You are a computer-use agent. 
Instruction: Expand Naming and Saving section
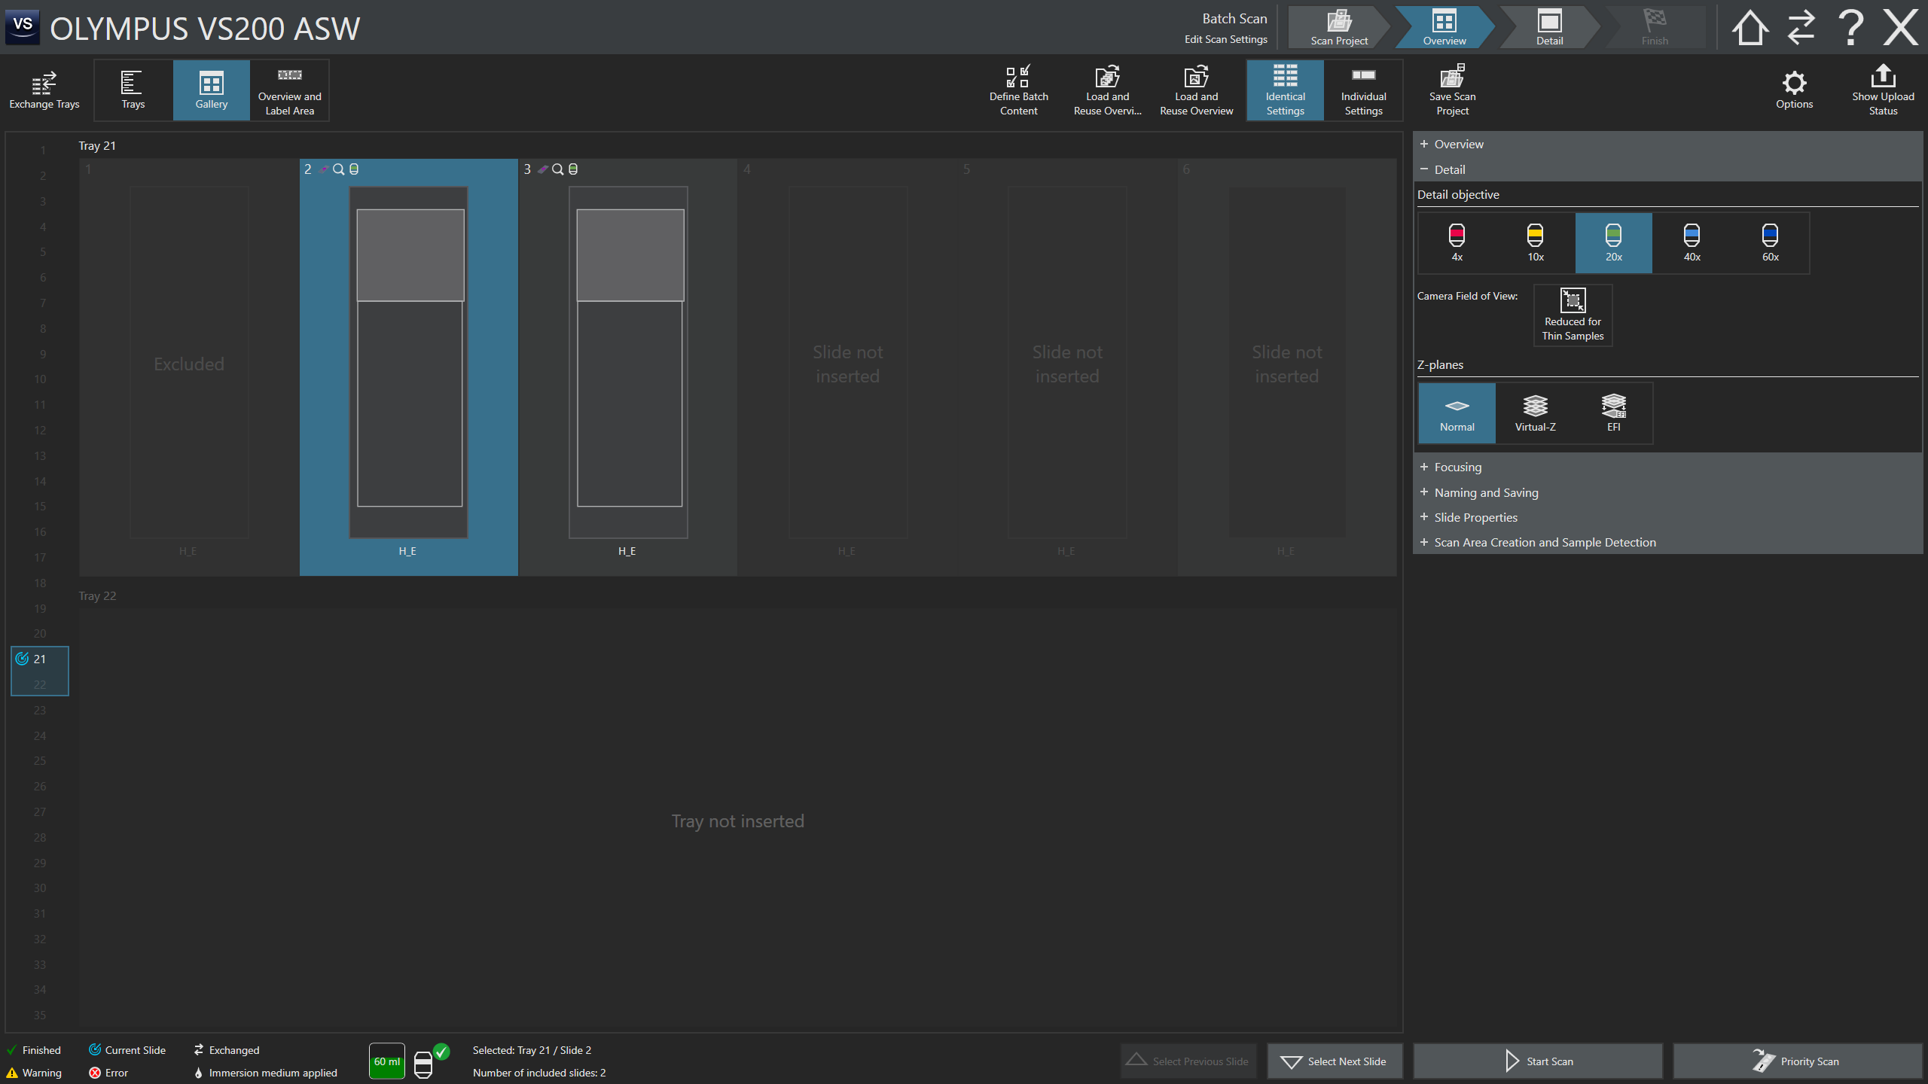pyautogui.click(x=1485, y=492)
